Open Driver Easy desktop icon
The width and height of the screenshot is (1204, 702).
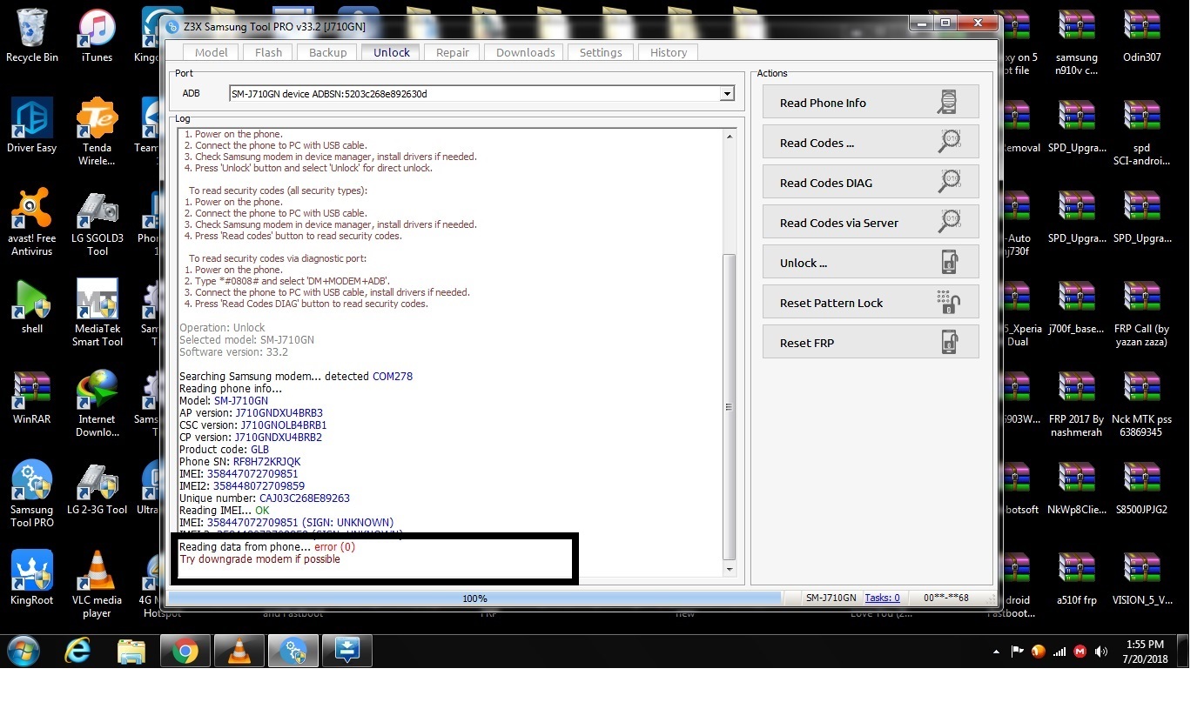coord(32,126)
